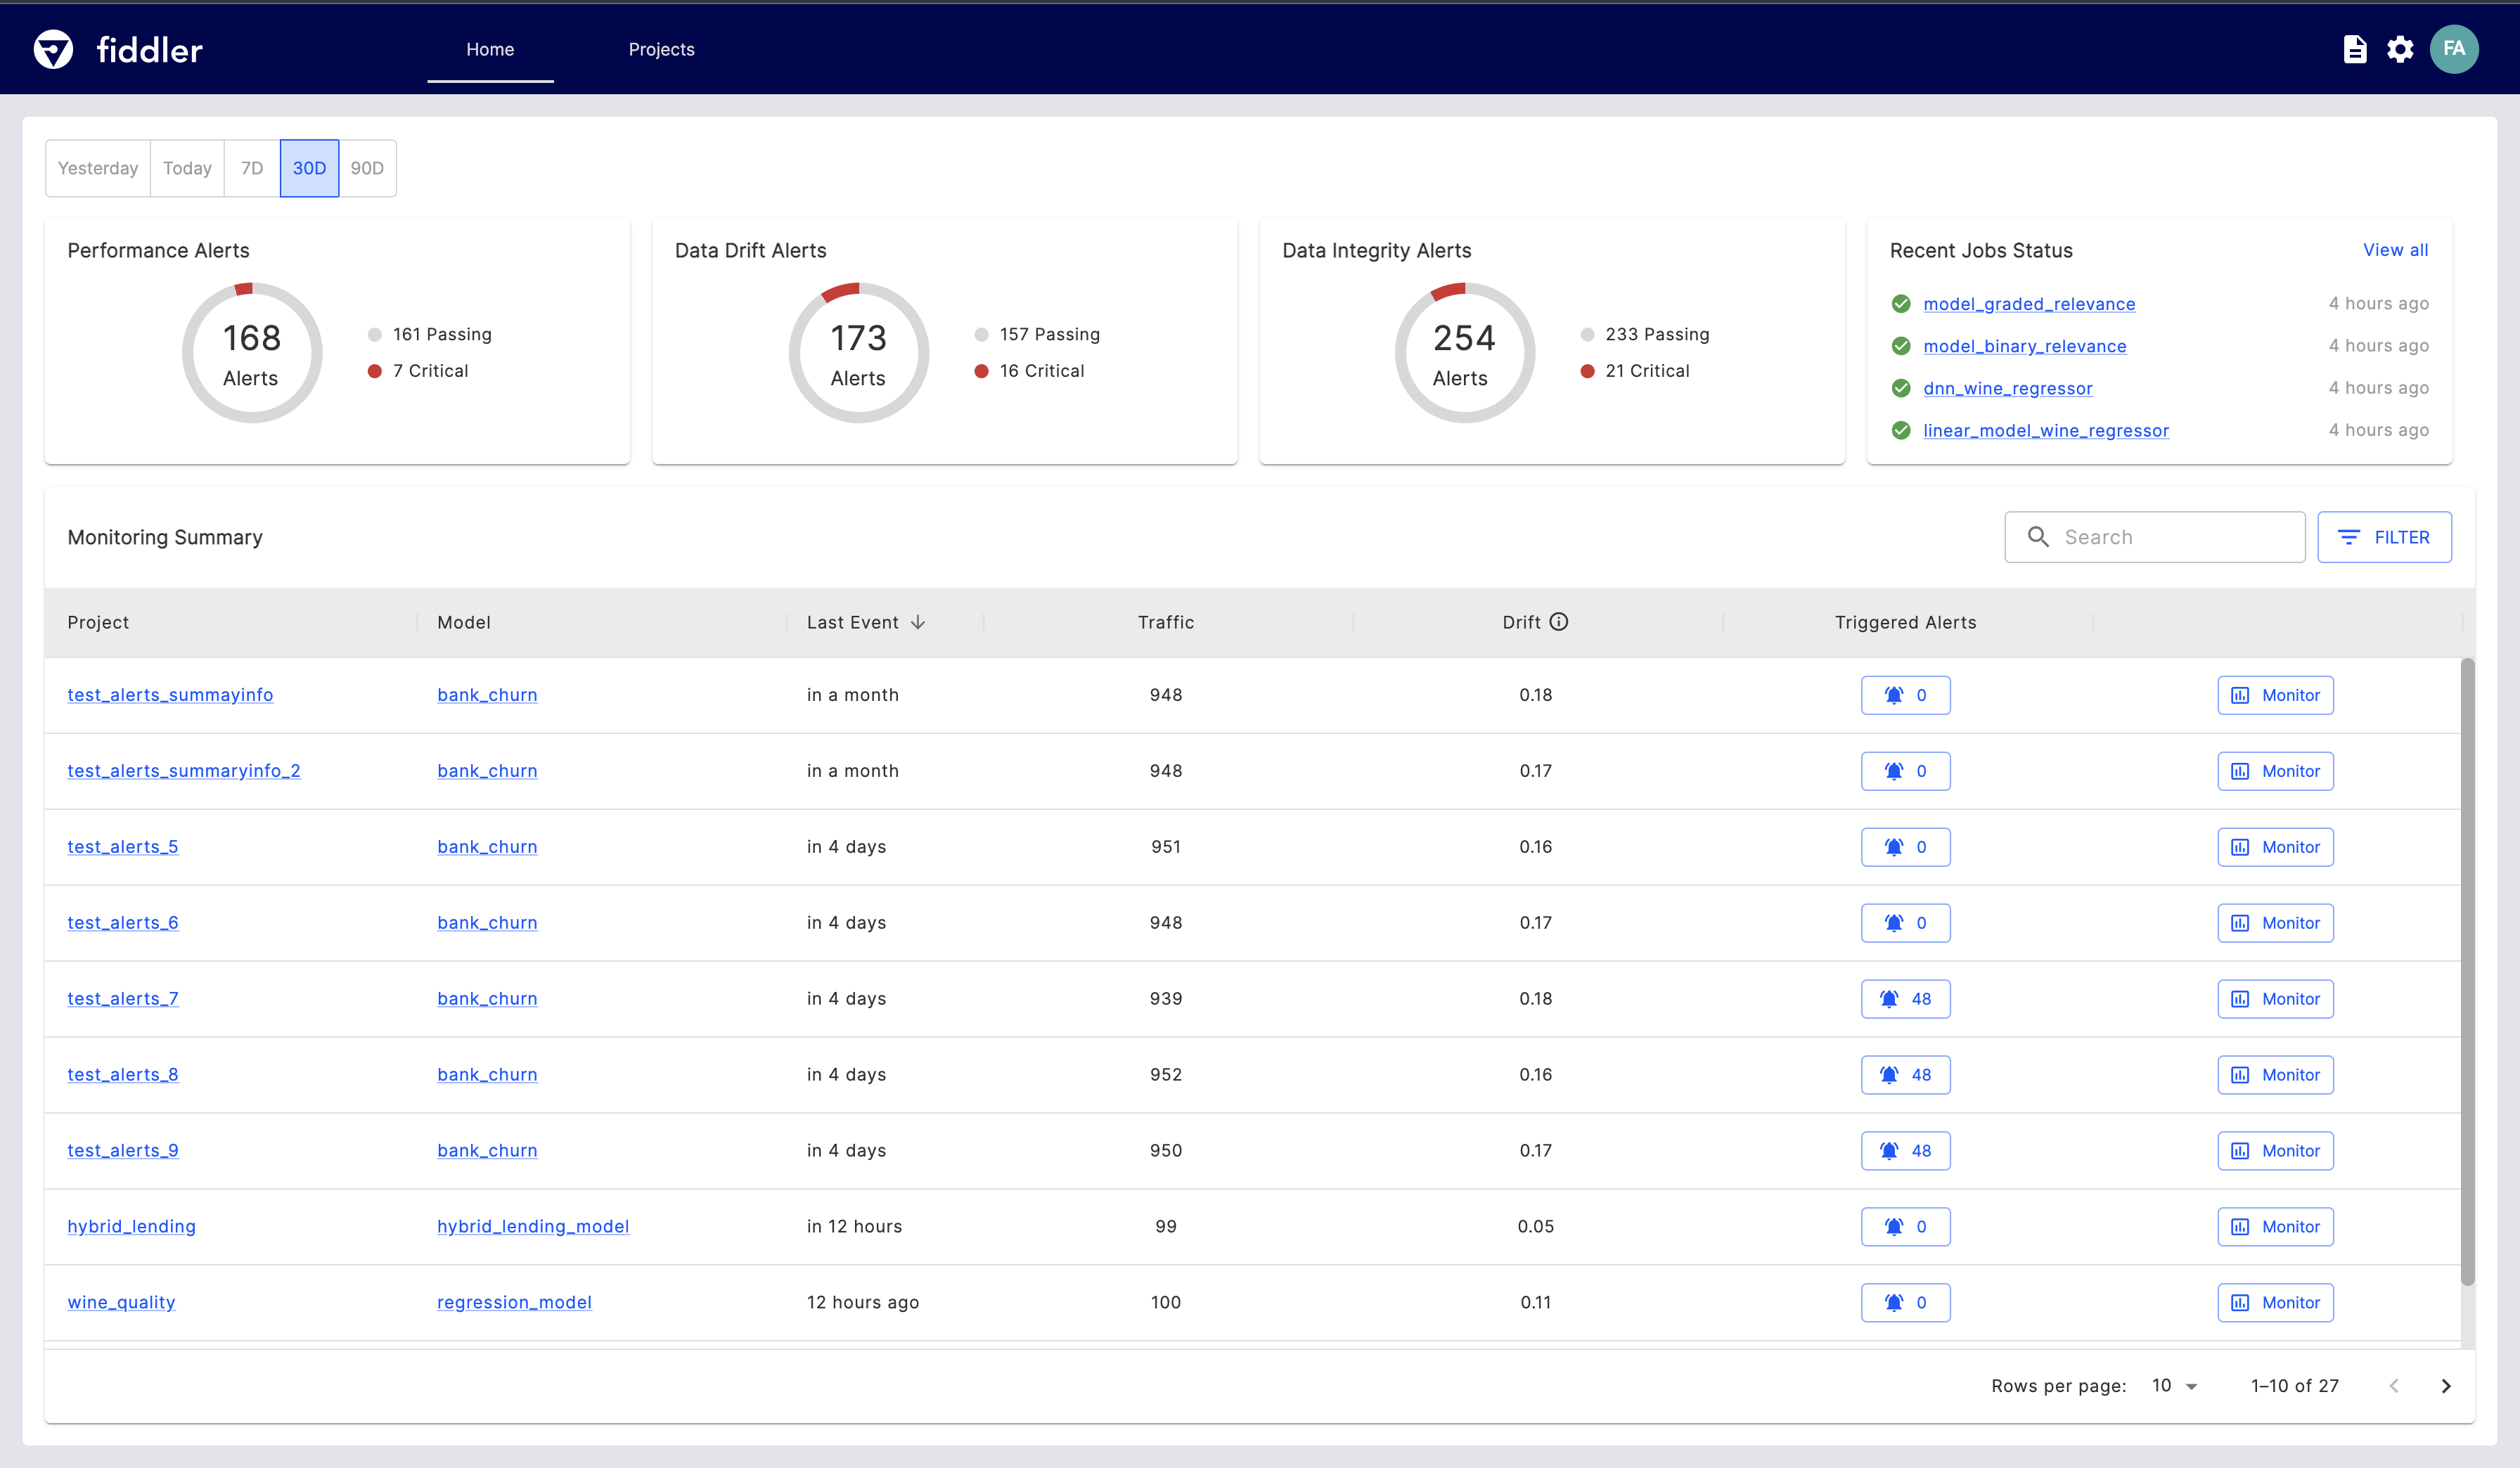Click Monitor button for hybrid_lending
The width and height of the screenshot is (2520, 1468).
(2275, 1227)
